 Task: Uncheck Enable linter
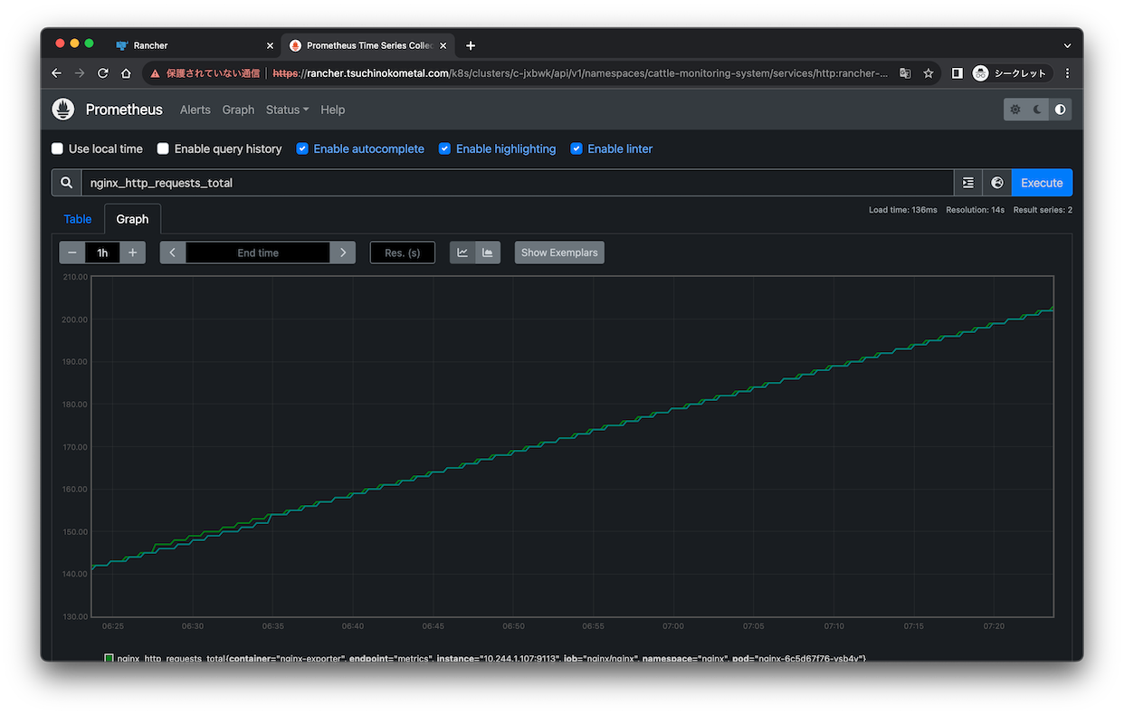click(576, 148)
